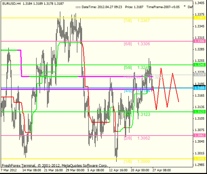
Task: Click the 20 Apr 00:00 time label
Action: coord(140,170)
